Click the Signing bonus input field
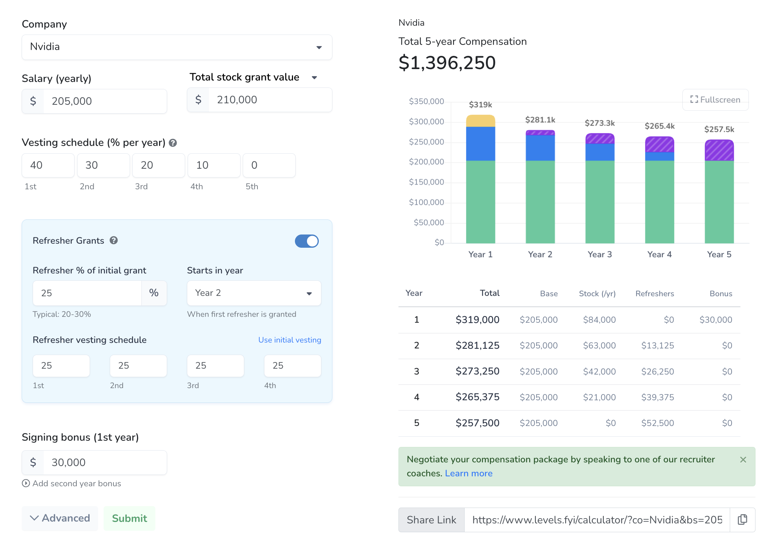Viewport: 772px width, 555px height. (x=105, y=462)
